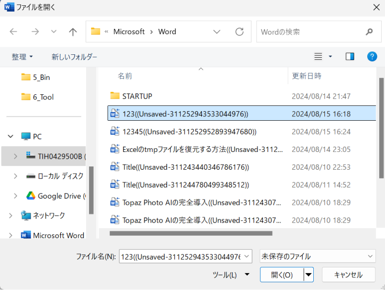Select 6_Tool folder in sidebar
This screenshot has width=385, height=290.
(38, 97)
